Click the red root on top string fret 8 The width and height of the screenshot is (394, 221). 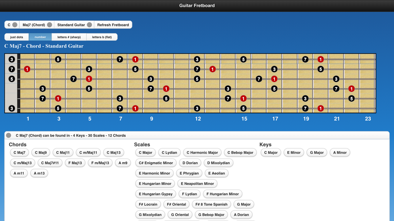click(x=135, y=59)
